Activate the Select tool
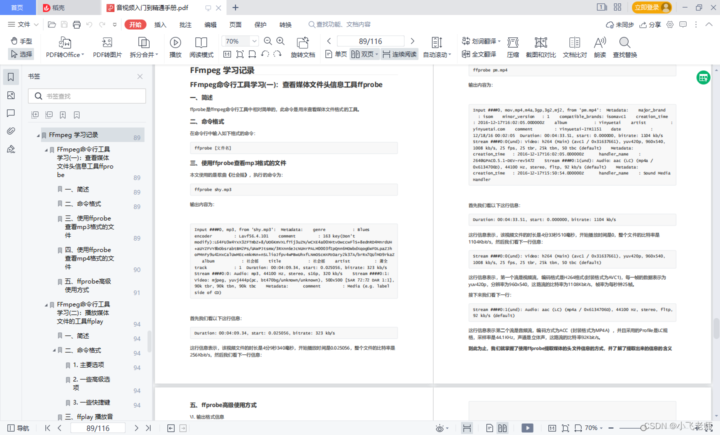Viewport: 720px width, 435px height. (x=21, y=54)
